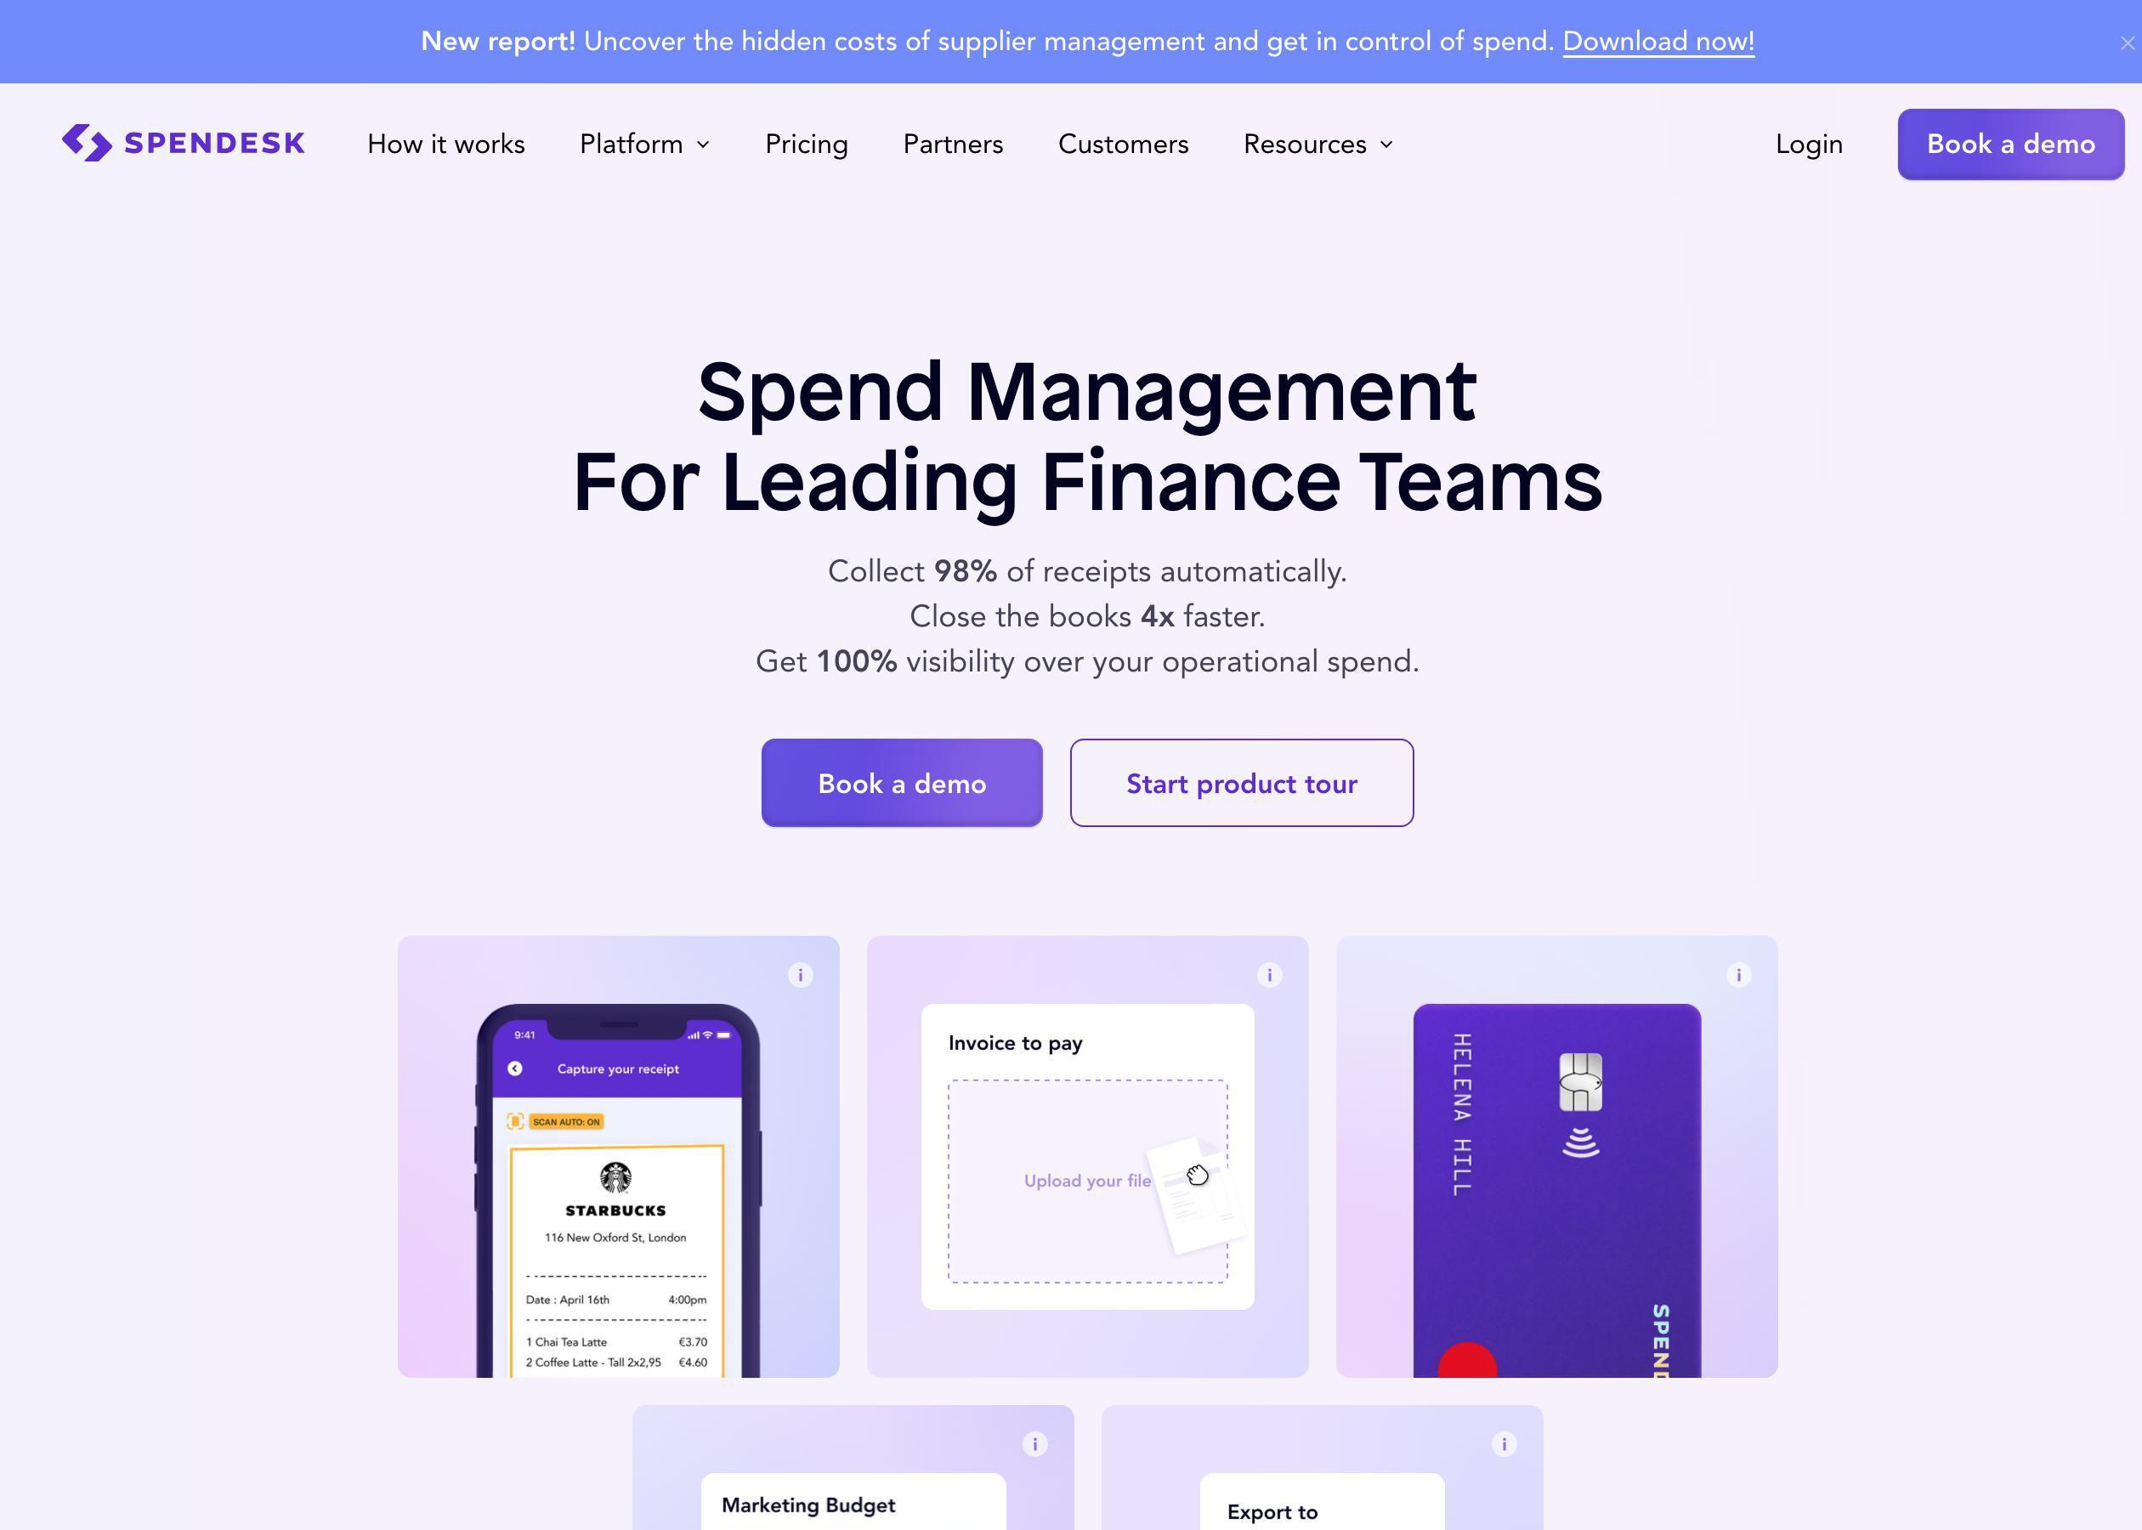Click the info icon on card widget
This screenshot has width=2142, height=1530.
(1738, 975)
